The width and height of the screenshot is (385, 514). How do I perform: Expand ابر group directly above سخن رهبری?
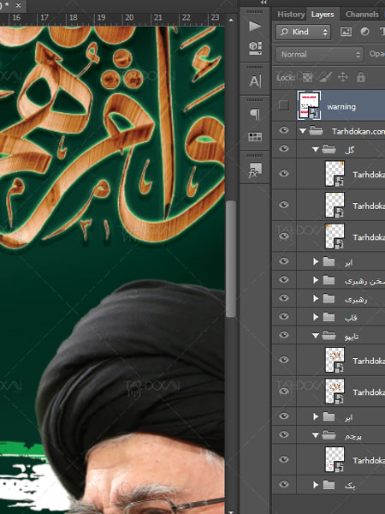[316, 262]
